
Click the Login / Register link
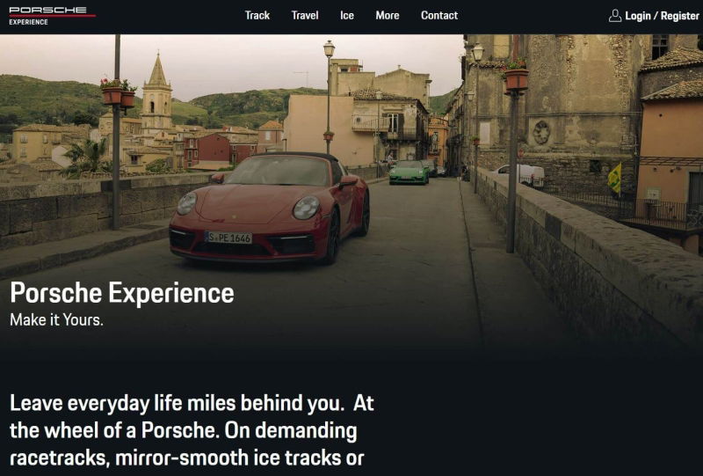click(662, 16)
